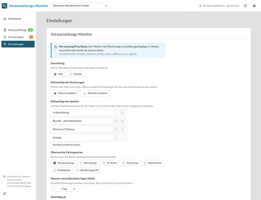Enable the Nachnahme payment type
Image resolution: width=261 pixels, height=200 pixels.
[x=153, y=163]
